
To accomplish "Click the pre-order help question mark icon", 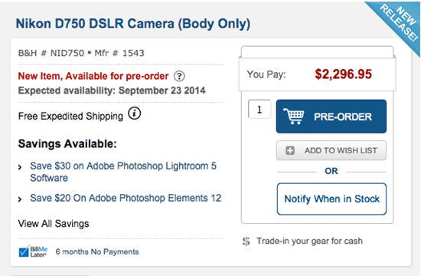I will point(179,77).
